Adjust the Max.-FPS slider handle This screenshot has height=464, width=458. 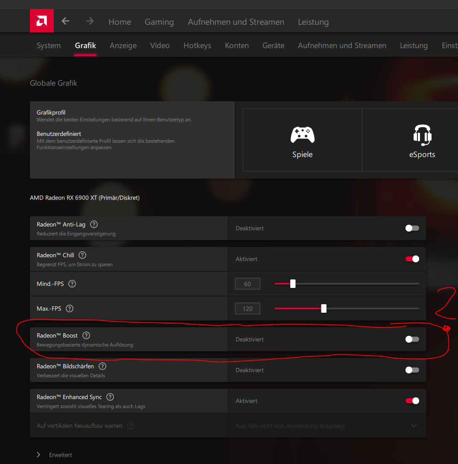324,308
